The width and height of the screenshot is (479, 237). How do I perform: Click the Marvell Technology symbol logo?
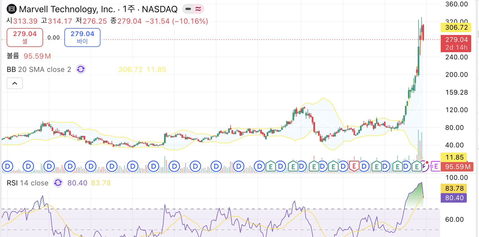pyautogui.click(x=11, y=9)
